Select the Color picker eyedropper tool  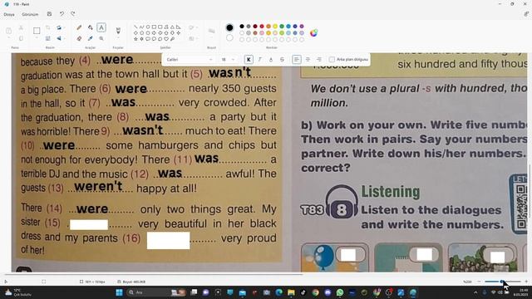pyautogui.click(x=91, y=39)
